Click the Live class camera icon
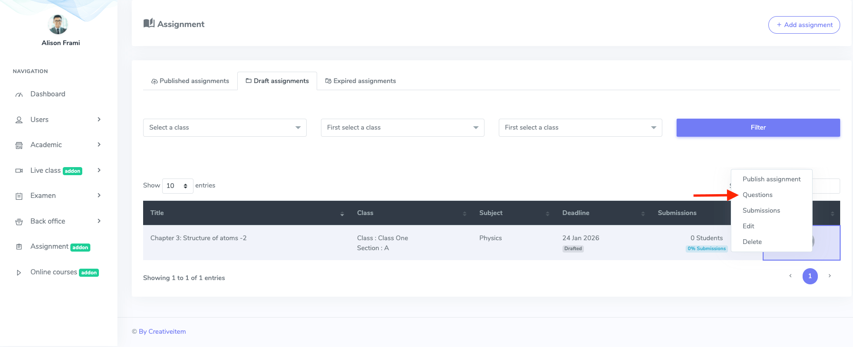The image size is (853, 347). click(19, 171)
